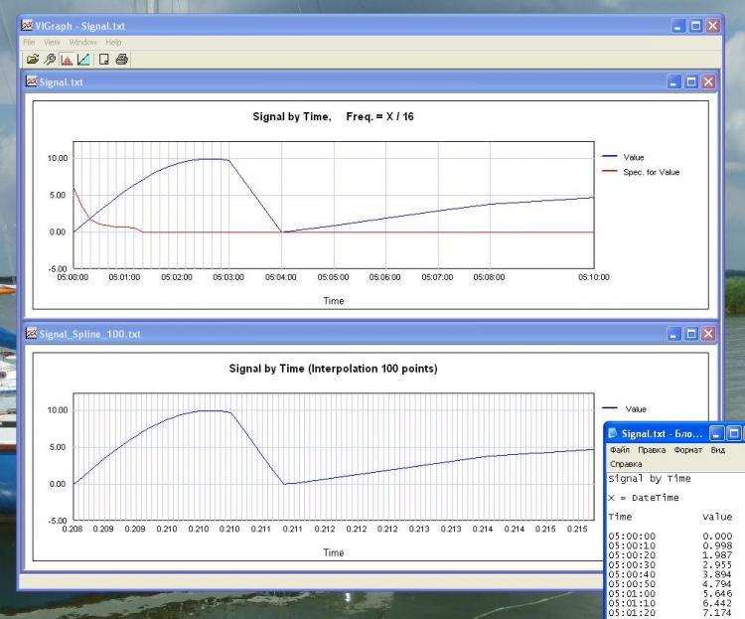
Task: Click the page/note toolbar icon
Action: pos(104,60)
